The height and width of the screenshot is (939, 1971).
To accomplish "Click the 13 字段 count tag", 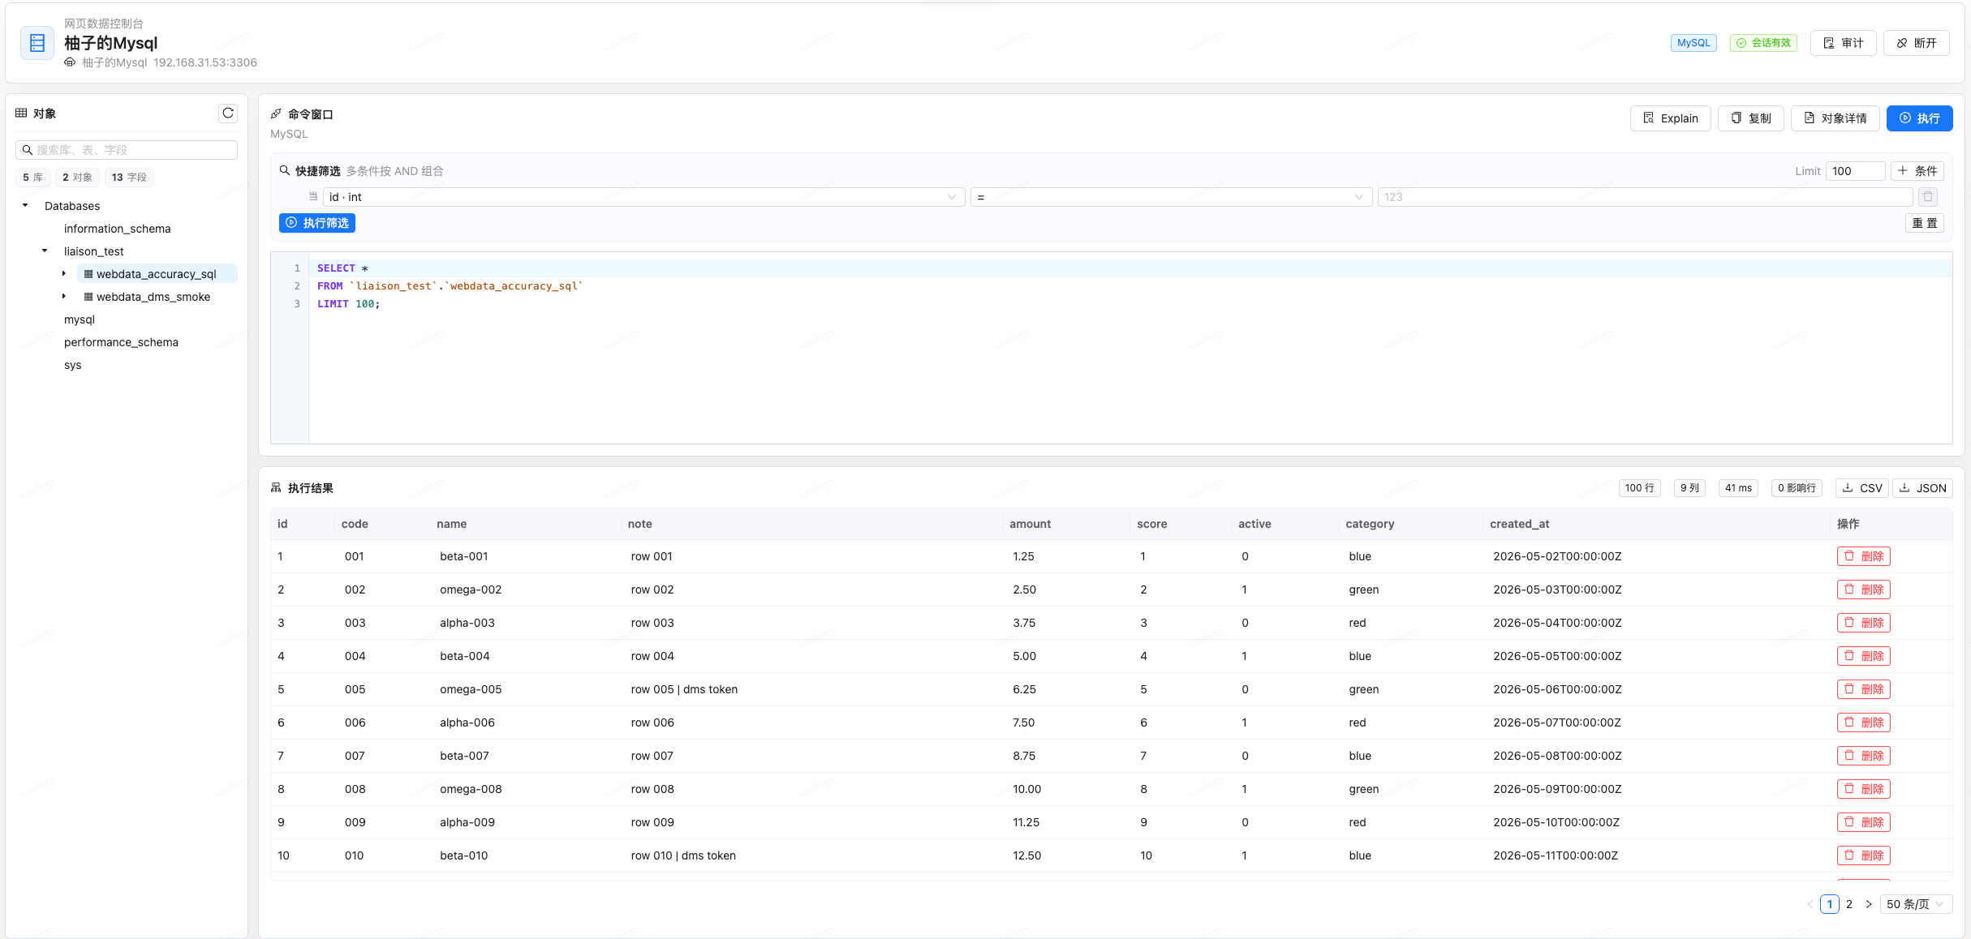I will point(129,178).
